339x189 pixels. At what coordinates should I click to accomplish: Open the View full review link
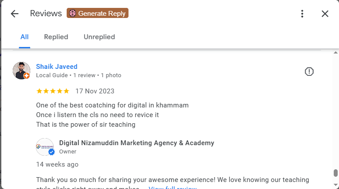(x=172, y=188)
